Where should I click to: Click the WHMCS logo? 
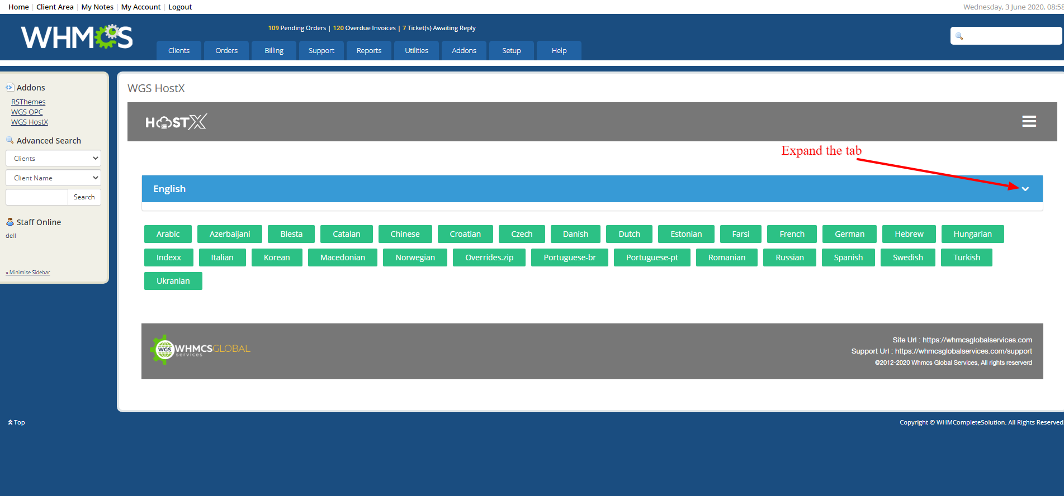click(77, 37)
